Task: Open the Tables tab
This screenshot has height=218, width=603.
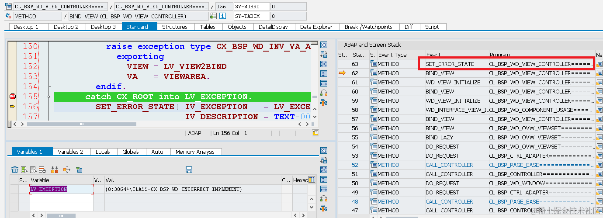Action: tap(208, 27)
